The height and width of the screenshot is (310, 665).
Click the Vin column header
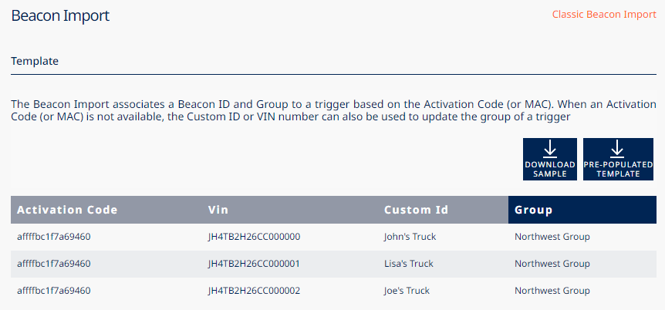[x=218, y=210]
